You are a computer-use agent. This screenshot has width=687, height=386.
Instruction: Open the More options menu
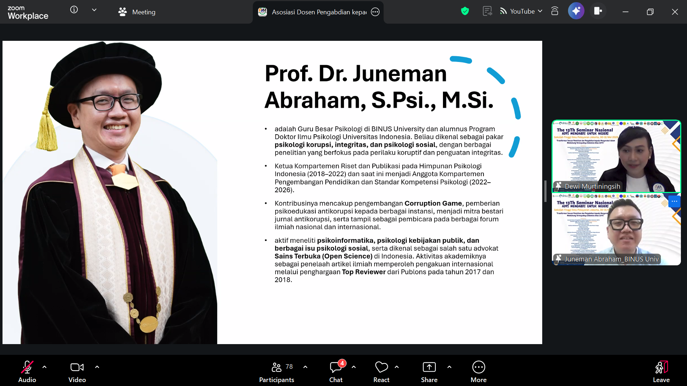[x=479, y=372]
